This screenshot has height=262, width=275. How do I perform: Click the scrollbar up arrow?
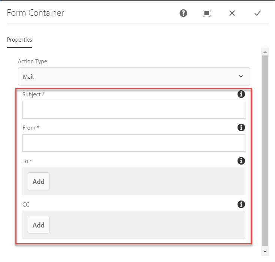[265, 52]
